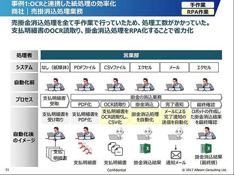Click the 処理者 row label
Image resolution: width=234 pixels, height=175 pixels.
point(24,55)
